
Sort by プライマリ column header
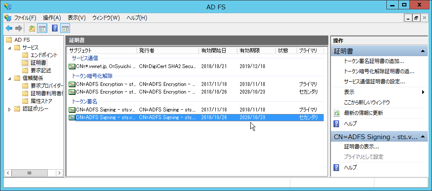pyautogui.click(x=310, y=51)
